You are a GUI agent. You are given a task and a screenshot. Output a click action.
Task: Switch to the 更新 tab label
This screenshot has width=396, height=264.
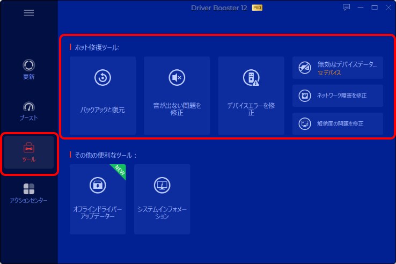click(x=29, y=77)
